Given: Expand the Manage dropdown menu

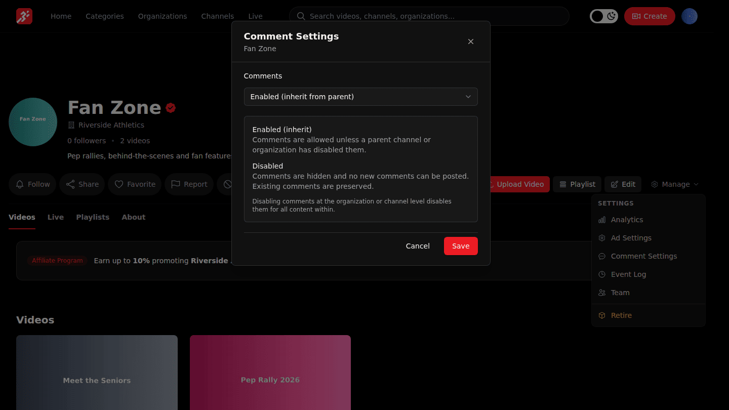Looking at the screenshot, I should (x=675, y=184).
